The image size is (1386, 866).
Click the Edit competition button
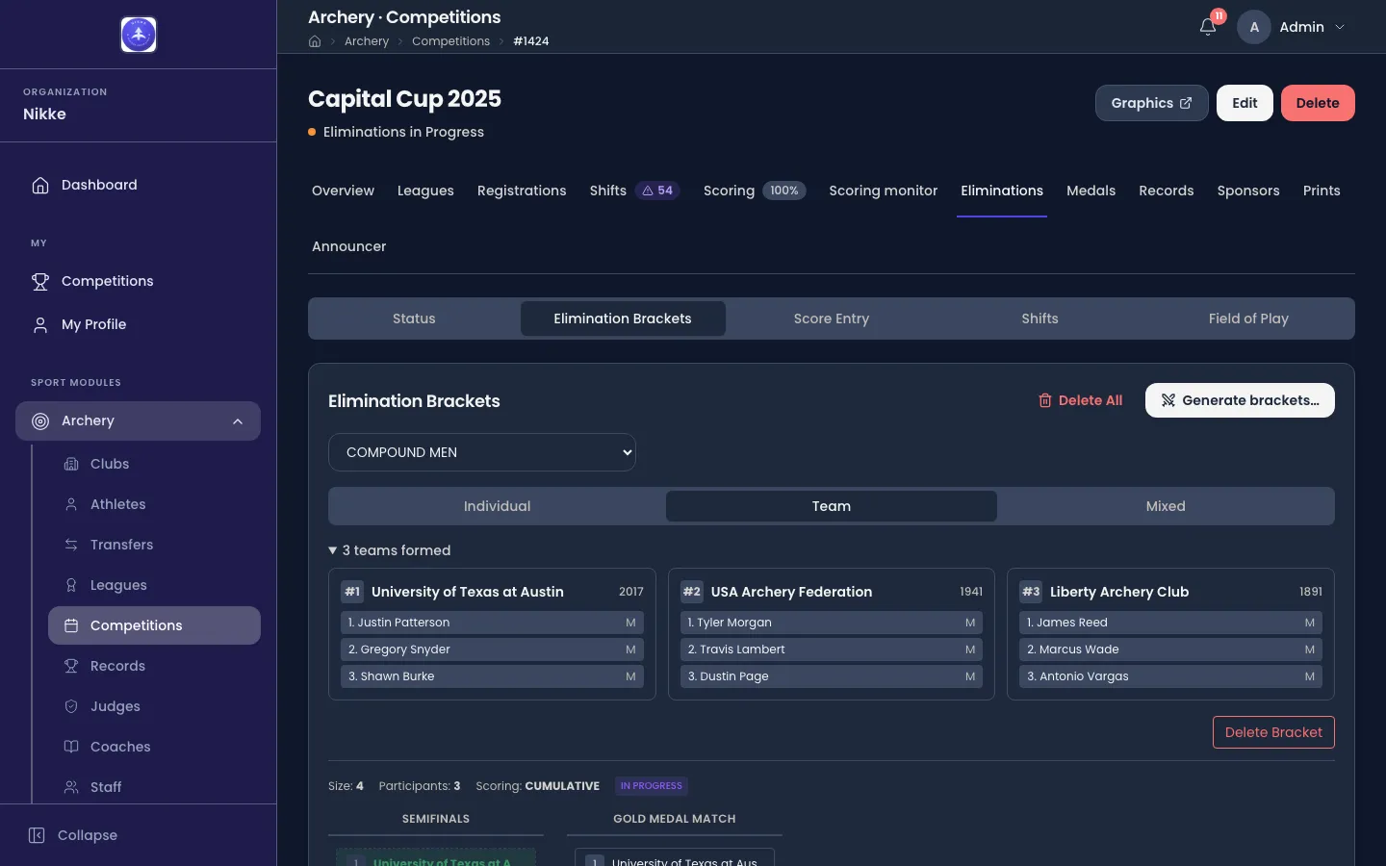point(1245,103)
